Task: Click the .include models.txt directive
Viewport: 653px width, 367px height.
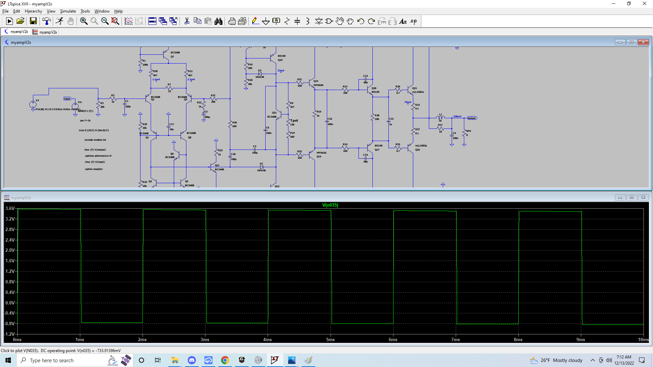Action: tap(95, 140)
